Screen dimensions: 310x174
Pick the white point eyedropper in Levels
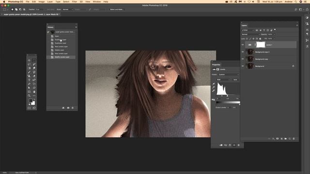coord(214,91)
